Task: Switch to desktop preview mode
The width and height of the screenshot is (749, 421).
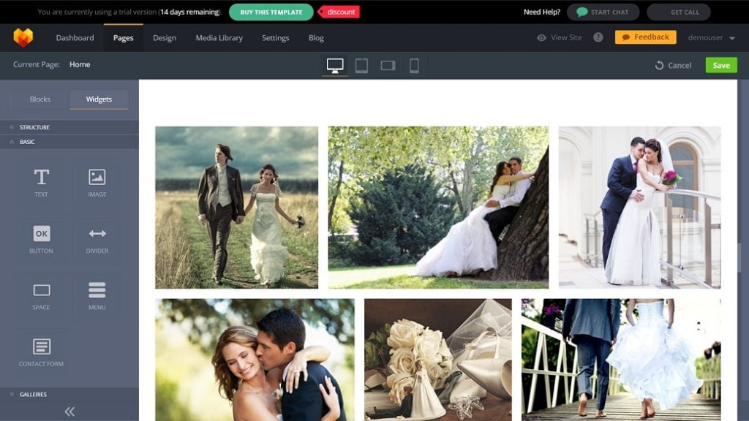Action: (335, 66)
